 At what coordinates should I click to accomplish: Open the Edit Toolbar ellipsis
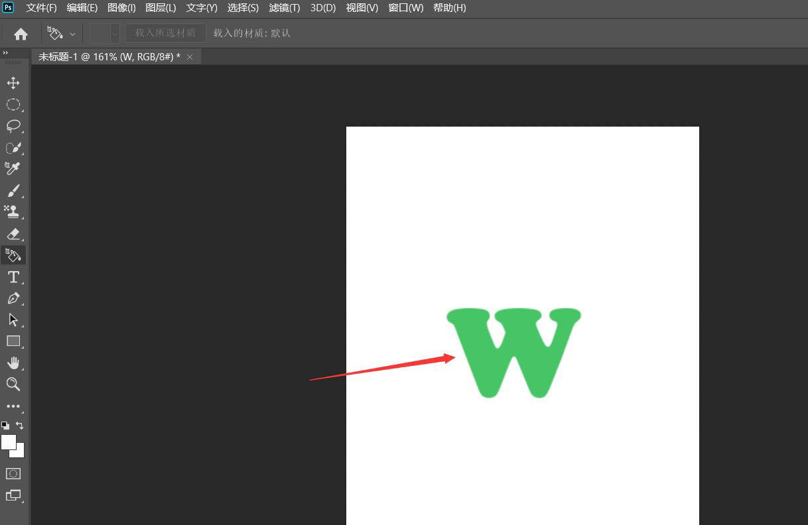tap(13, 406)
